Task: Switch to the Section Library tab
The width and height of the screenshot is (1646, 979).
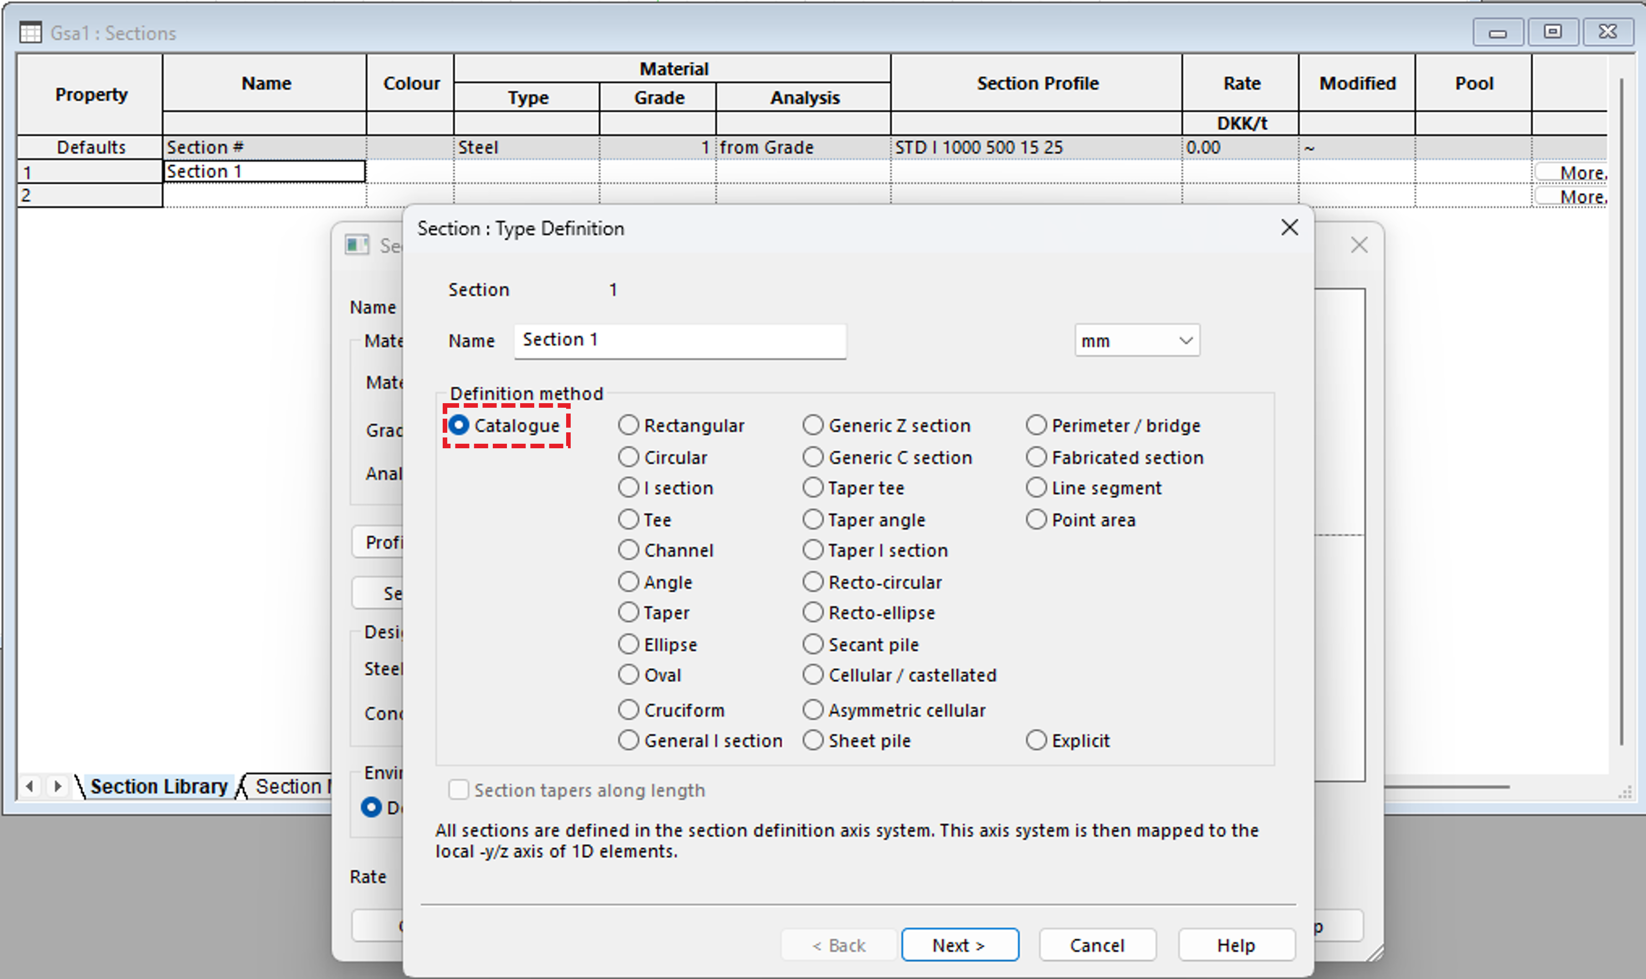Action: 158,786
